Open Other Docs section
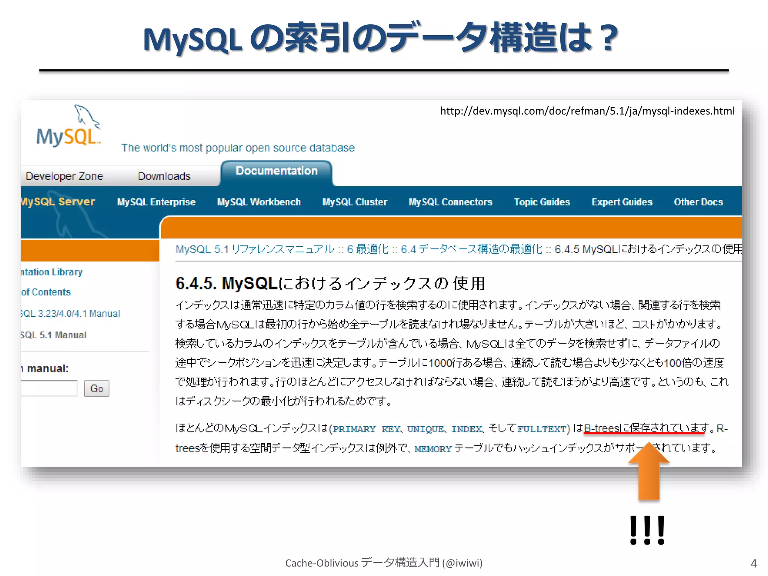 pos(698,202)
